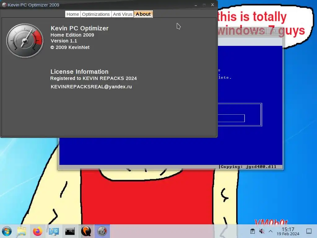Image resolution: width=317 pixels, height=238 pixels.
Task: Open the Start menu orb
Action: pyautogui.click(x=7, y=231)
